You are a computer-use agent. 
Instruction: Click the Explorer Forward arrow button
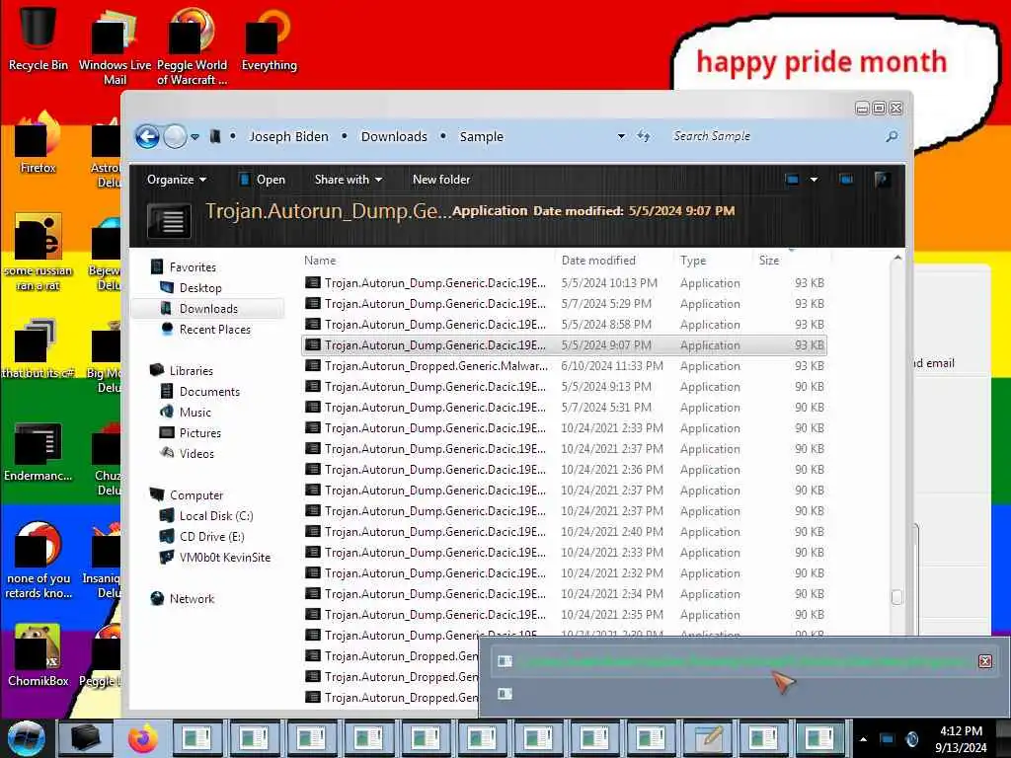point(175,136)
